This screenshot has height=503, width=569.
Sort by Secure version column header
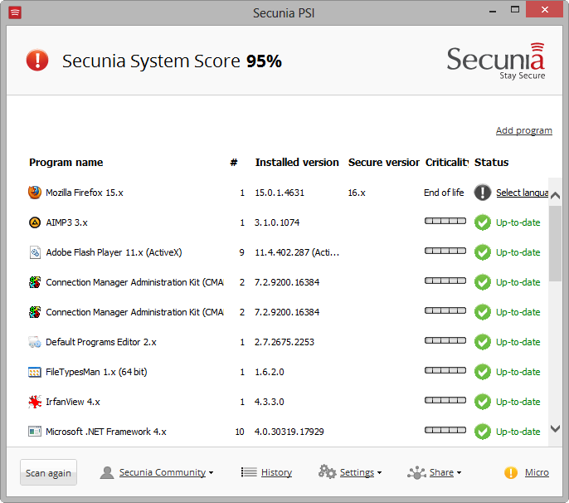(383, 163)
